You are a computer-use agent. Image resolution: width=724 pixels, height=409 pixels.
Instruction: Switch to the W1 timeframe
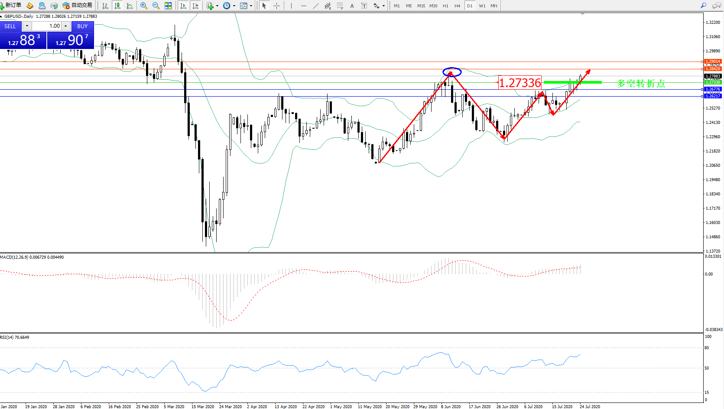tap(482, 6)
